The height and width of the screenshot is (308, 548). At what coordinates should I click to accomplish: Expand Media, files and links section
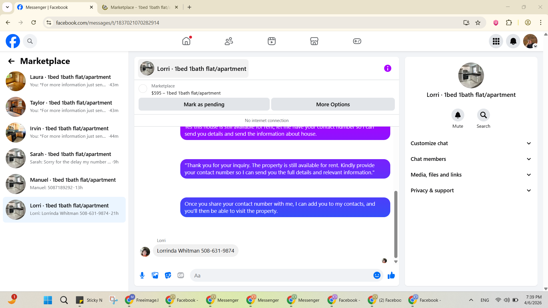(471, 175)
